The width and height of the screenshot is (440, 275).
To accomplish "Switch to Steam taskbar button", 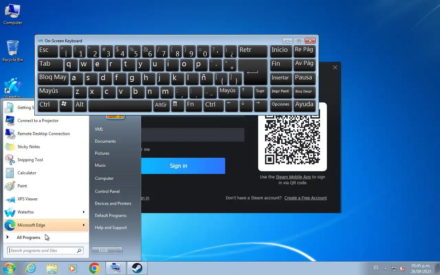I will (137, 268).
